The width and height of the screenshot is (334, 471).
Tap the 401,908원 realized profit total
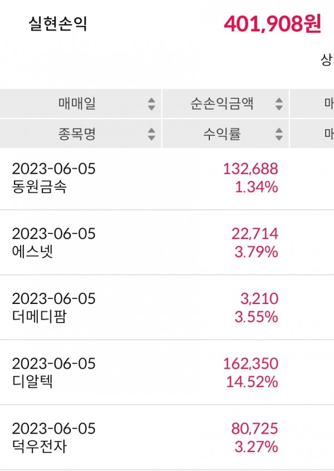pyautogui.click(x=272, y=24)
